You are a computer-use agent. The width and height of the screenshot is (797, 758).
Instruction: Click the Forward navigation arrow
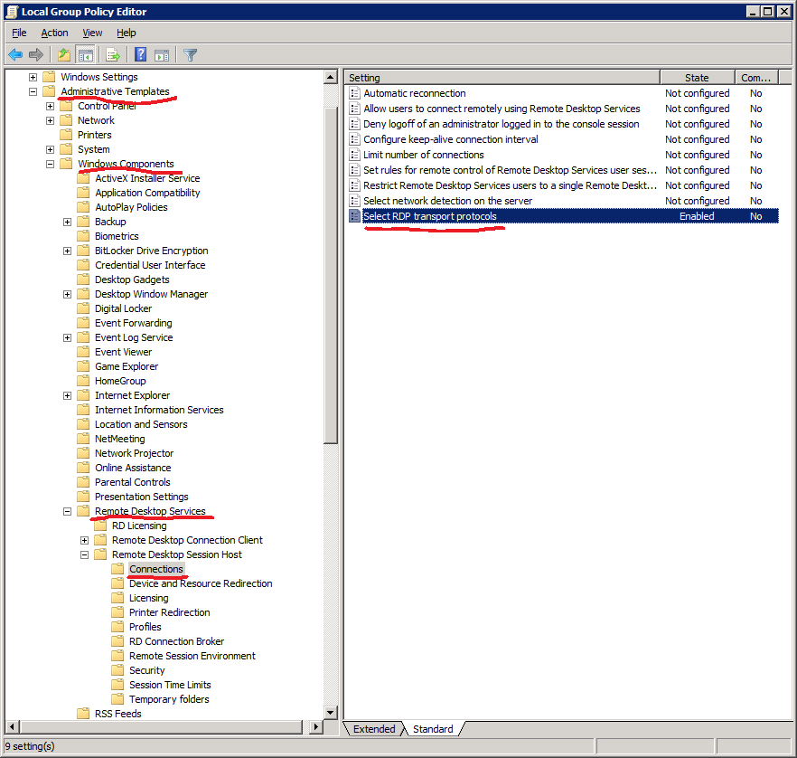(x=36, y=54)
